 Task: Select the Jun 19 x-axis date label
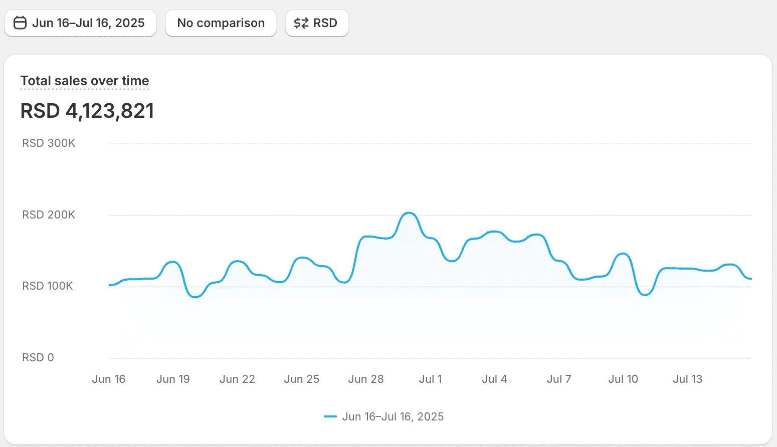tap(173, 379)
